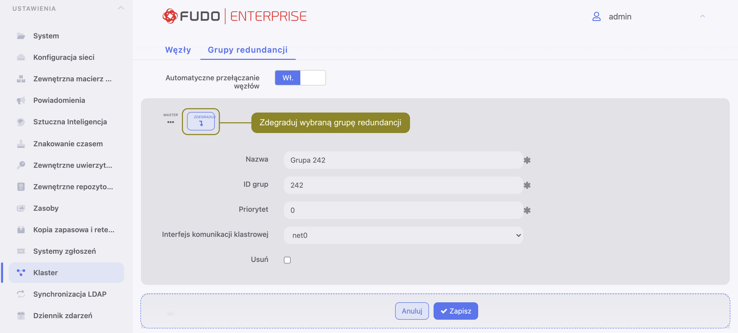This screenshot has width=738, height=333.
Task: Click the Sztuczna Inteligencja brain icon
Action: coord(21,122)
